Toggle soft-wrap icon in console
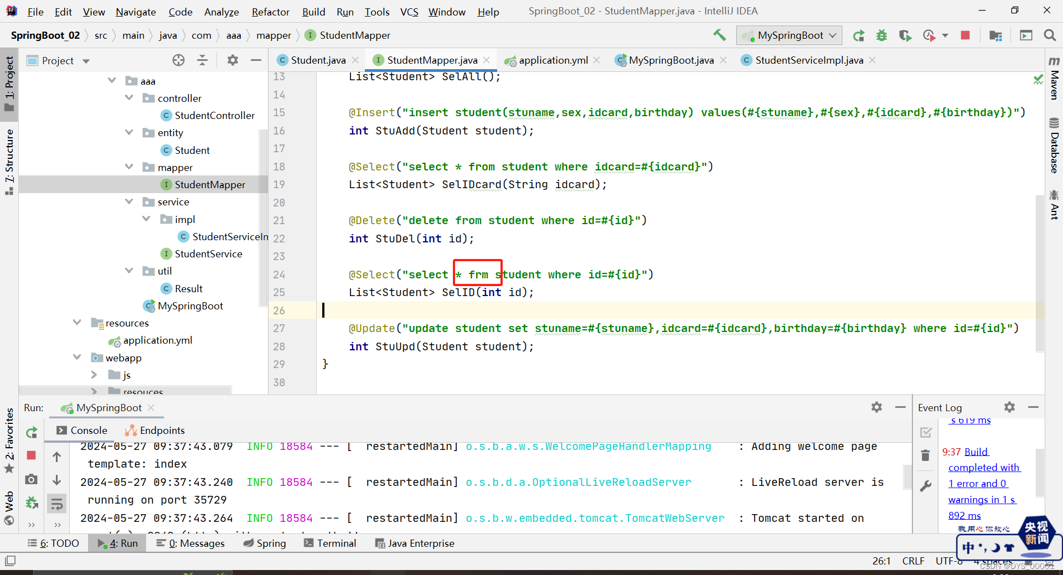The image size is (1063, 575). click(56, 504)
